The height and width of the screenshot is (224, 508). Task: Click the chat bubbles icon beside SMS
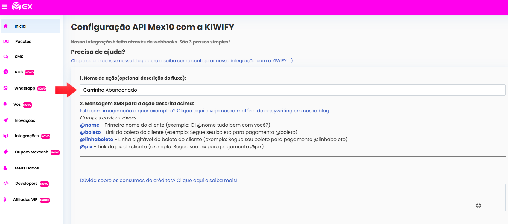tap(6, 57)
